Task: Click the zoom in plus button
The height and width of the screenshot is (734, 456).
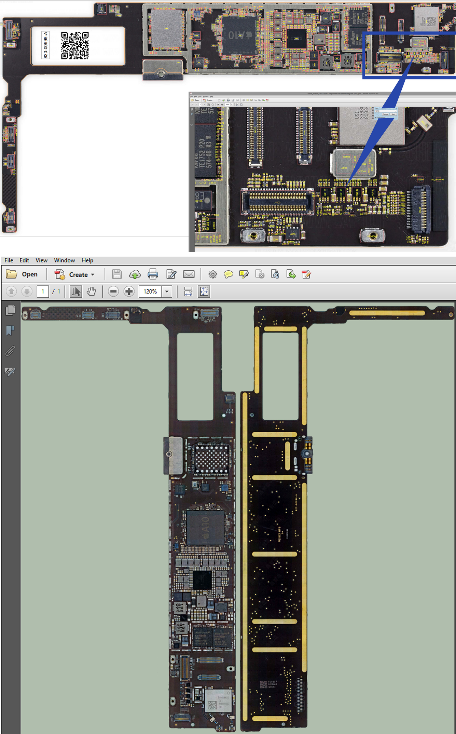Action: (x=129, y=291)
